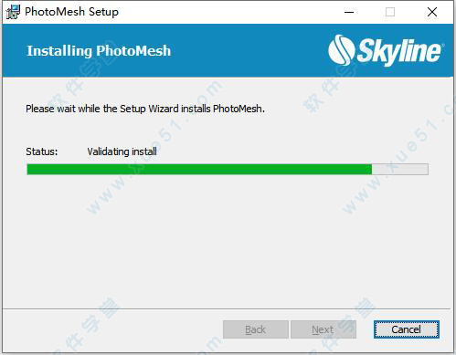The image size is (456, 355).
Task: Click the unfilled grey end of progress bar
Action: [400, 169]
